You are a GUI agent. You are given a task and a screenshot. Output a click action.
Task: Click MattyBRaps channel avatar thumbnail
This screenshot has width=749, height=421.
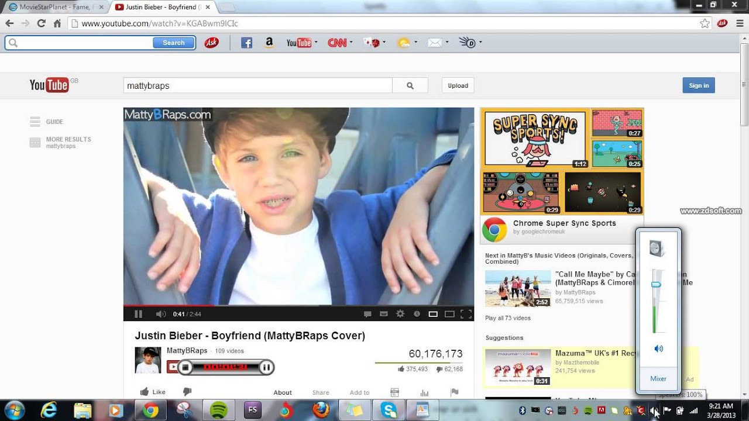point(147,360)
